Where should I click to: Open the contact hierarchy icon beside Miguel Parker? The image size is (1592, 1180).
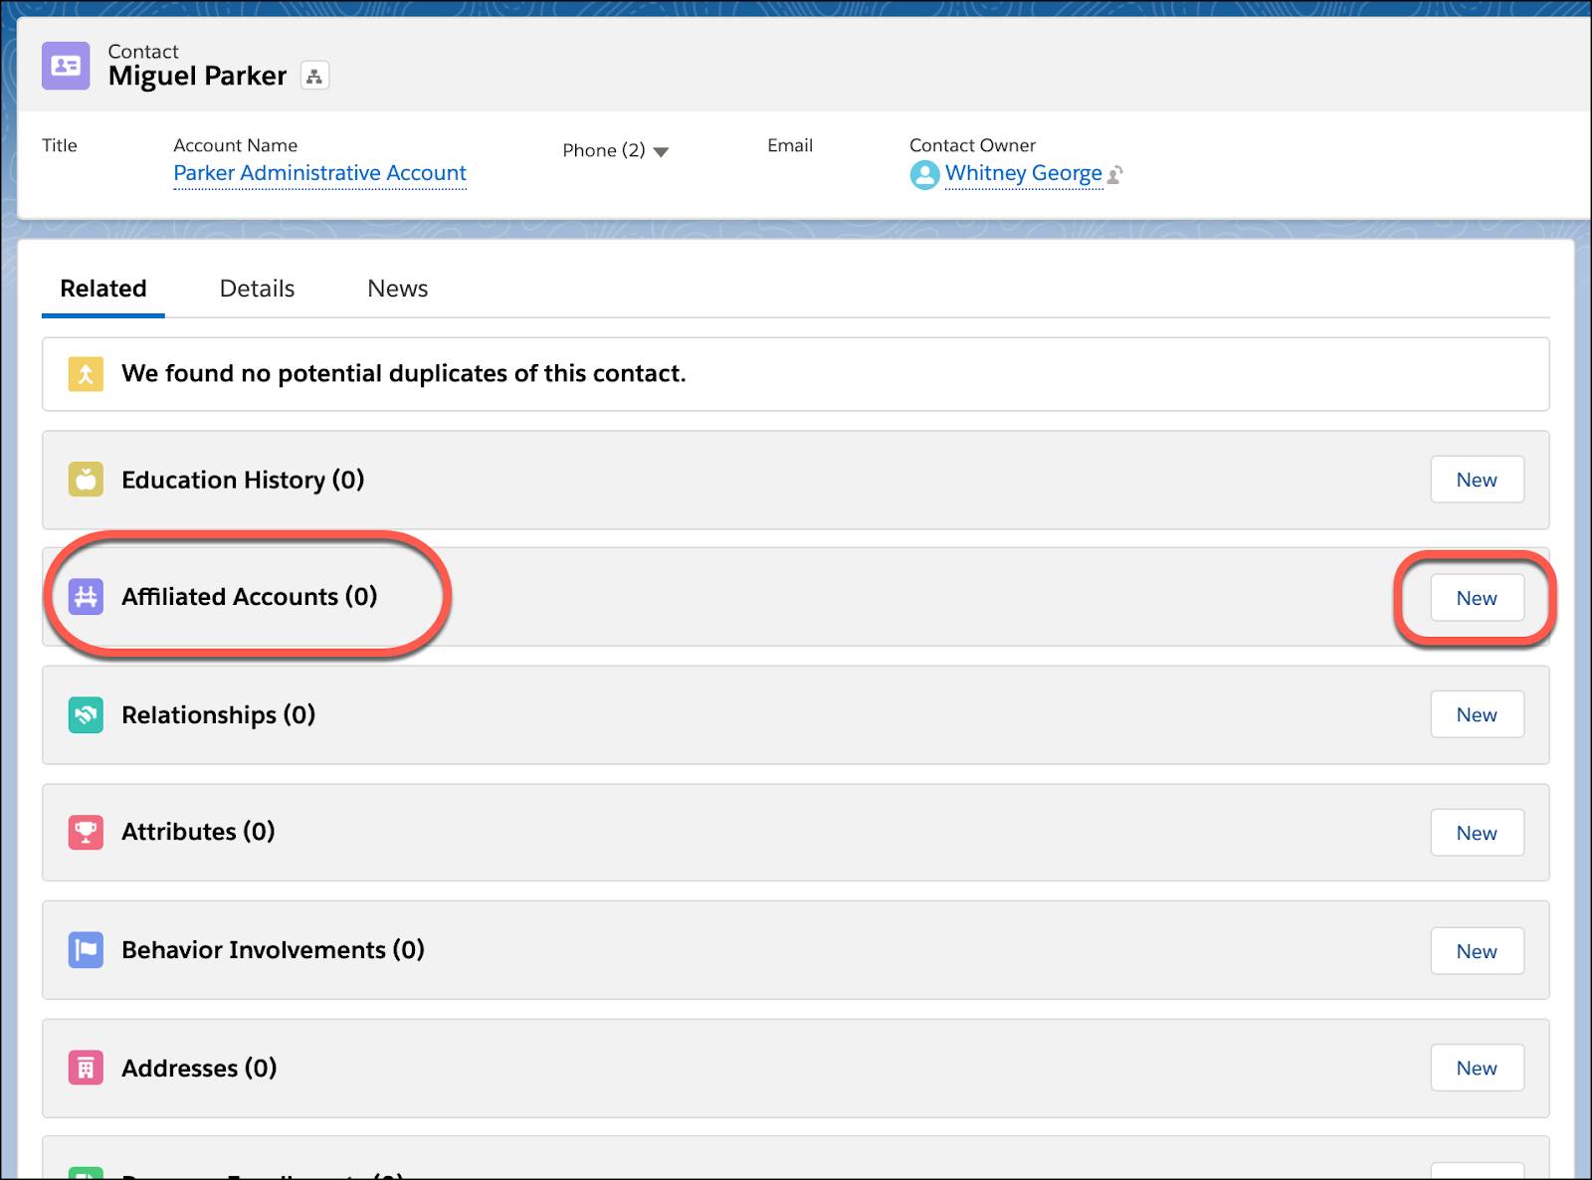(314, 76)
